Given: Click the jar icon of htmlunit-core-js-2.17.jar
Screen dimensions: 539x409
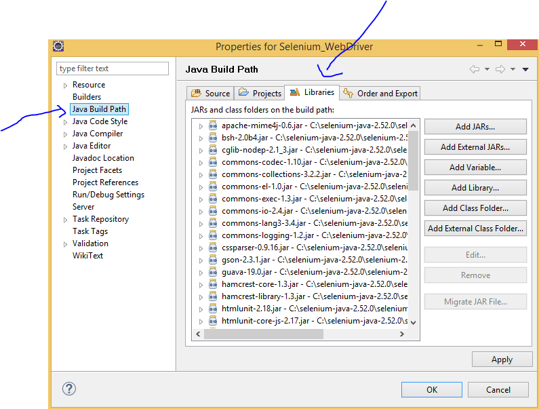Looking at the screenshot, I should click(213, 321).
